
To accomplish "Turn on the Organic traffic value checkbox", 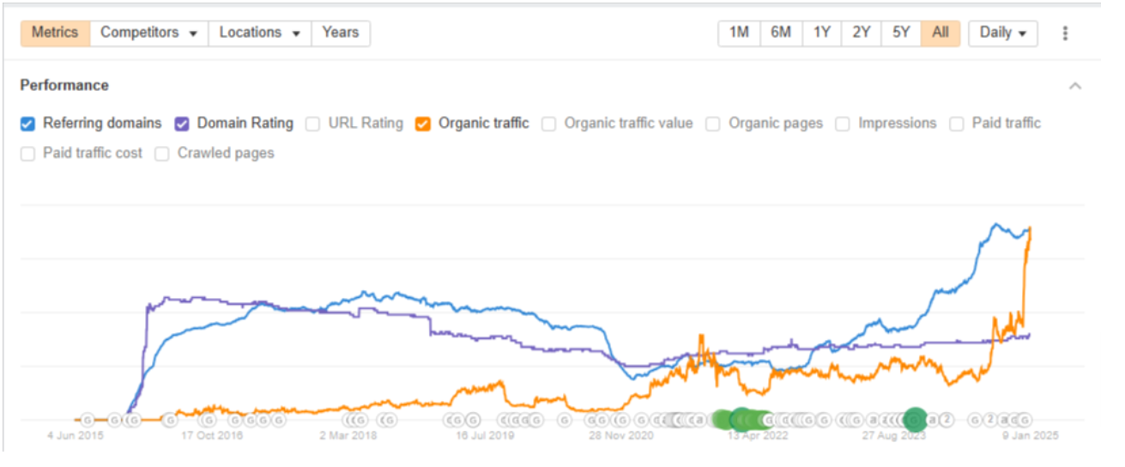I will (549, 124).
